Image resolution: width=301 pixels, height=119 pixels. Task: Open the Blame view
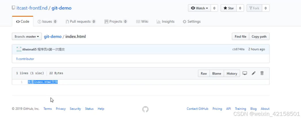[217, 73]
